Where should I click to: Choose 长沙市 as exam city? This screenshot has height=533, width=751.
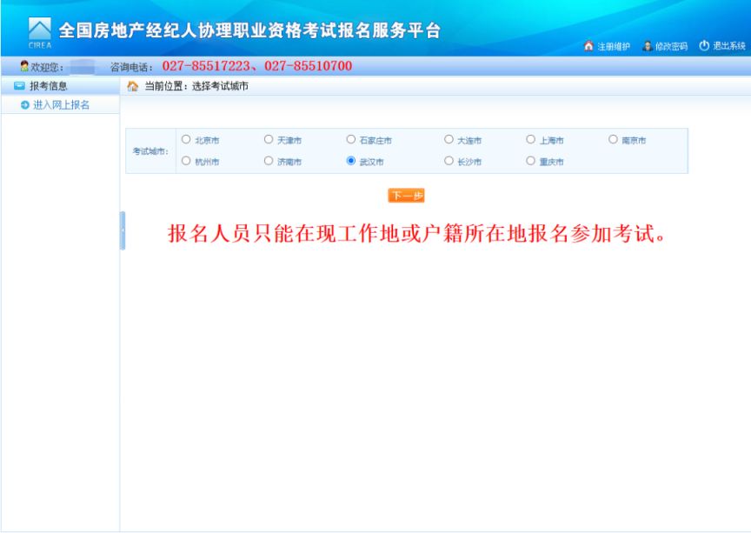pos(449,161)
